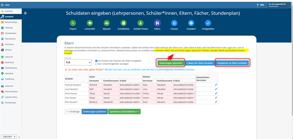The image size is (293, 139).
Task: Uncheck 'Ich möchte den Namen der Eltern eingeben'
Action: tap(96, 61)
